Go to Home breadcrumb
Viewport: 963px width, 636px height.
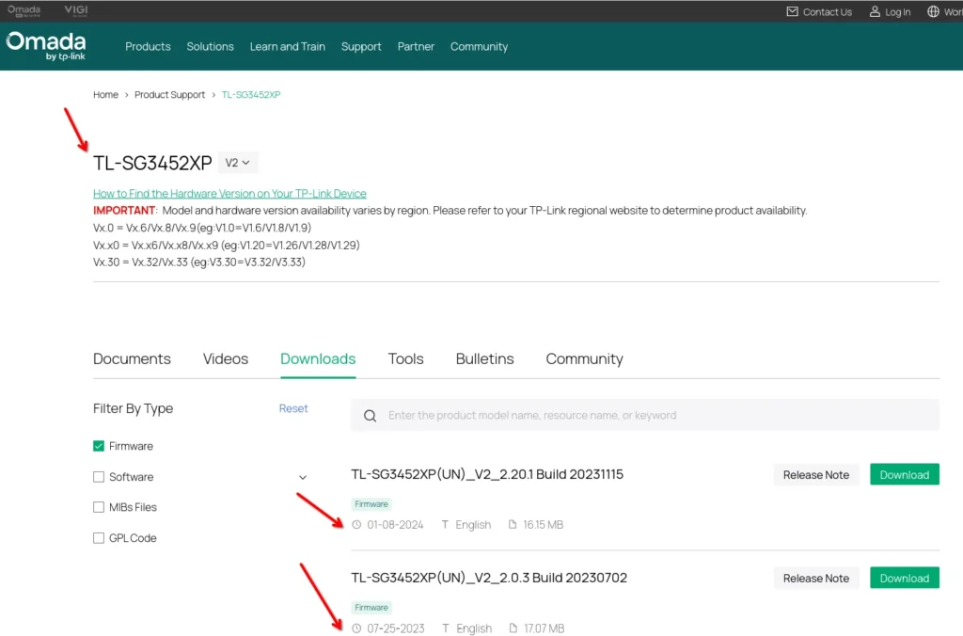point(105,95)
